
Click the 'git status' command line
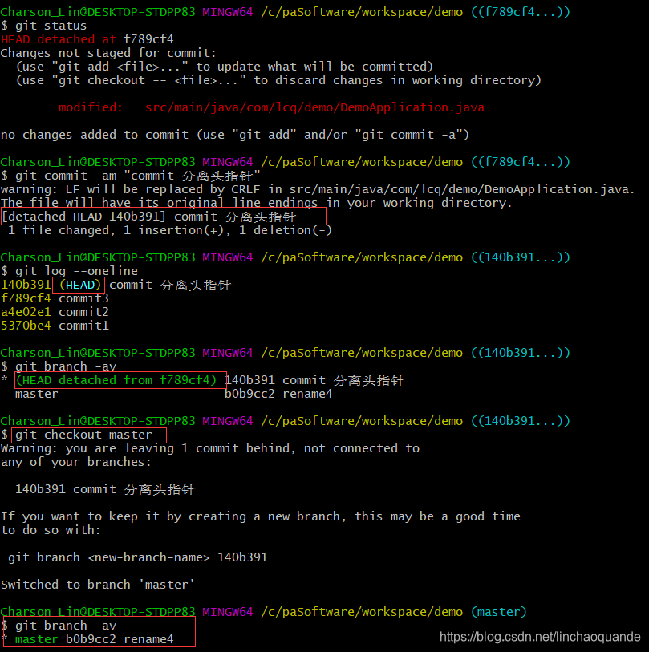pyautogui.click(x=43, y=26)
